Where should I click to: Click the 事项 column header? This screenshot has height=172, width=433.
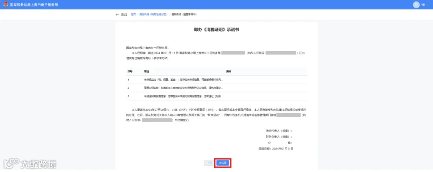pos(146,71)
